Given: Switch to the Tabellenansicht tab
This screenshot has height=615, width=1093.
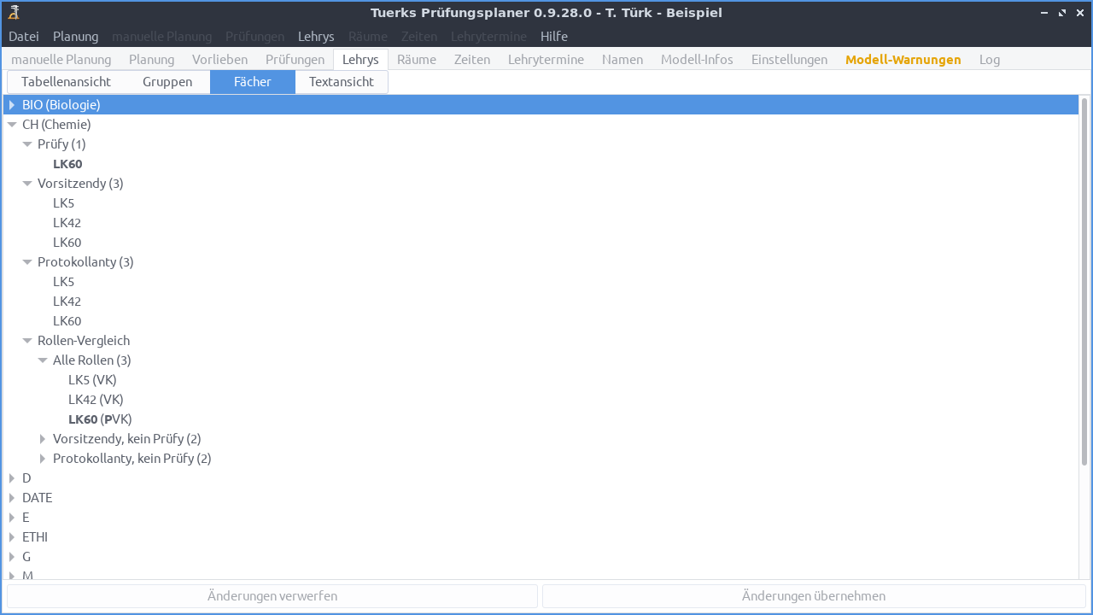Looking at the screenshot, I should [64, 81].
